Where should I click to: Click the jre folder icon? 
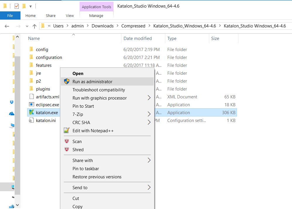pos(31,73)
